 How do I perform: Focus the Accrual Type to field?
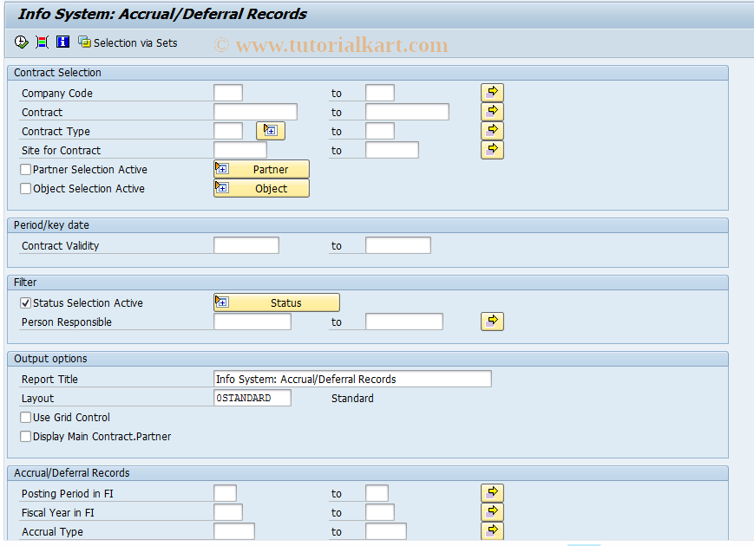[x=386, y=531]
